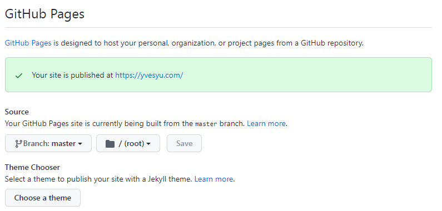Open the GitHub Pages documentation link
Screen dimensions: 442x211
point(28,43)
